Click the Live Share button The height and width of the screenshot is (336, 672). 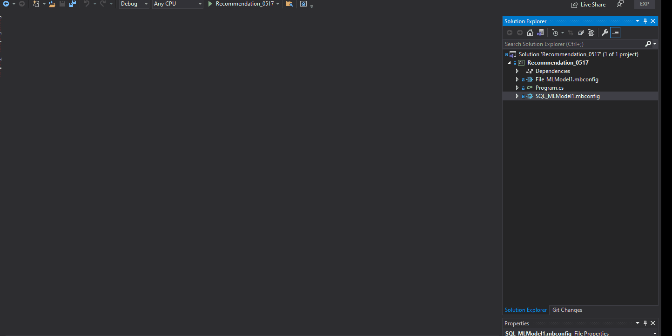(x=589, y=4)
